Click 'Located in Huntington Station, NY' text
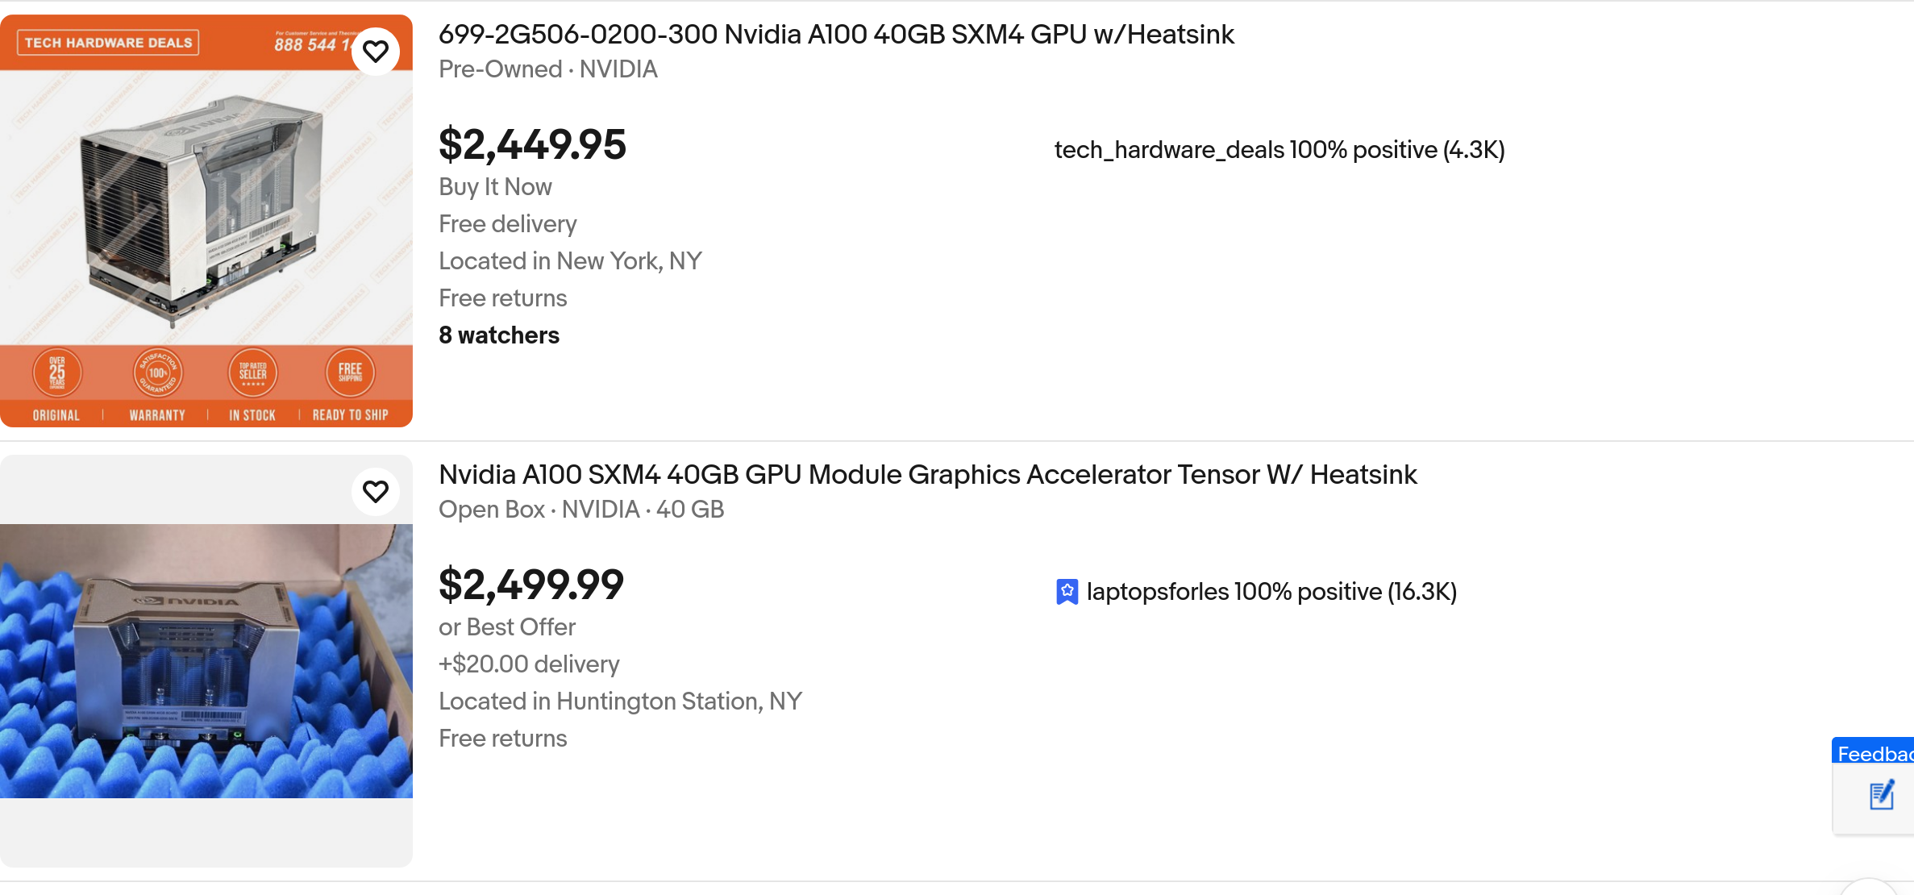Viewport: 1914px width, 895px height. click(x=620, y=701)
